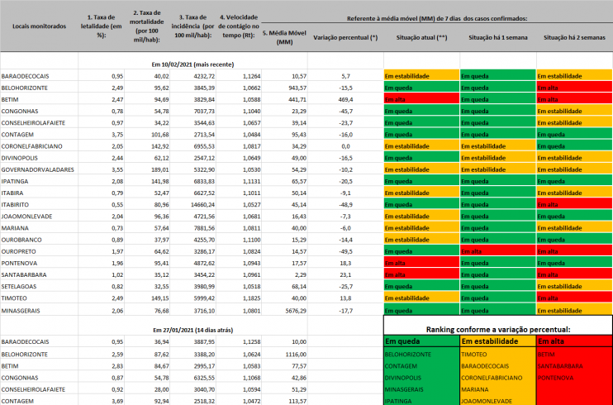Select PONTENOVA's red 'Em alta' current status
613x405 pixels.
coord(421,264)
